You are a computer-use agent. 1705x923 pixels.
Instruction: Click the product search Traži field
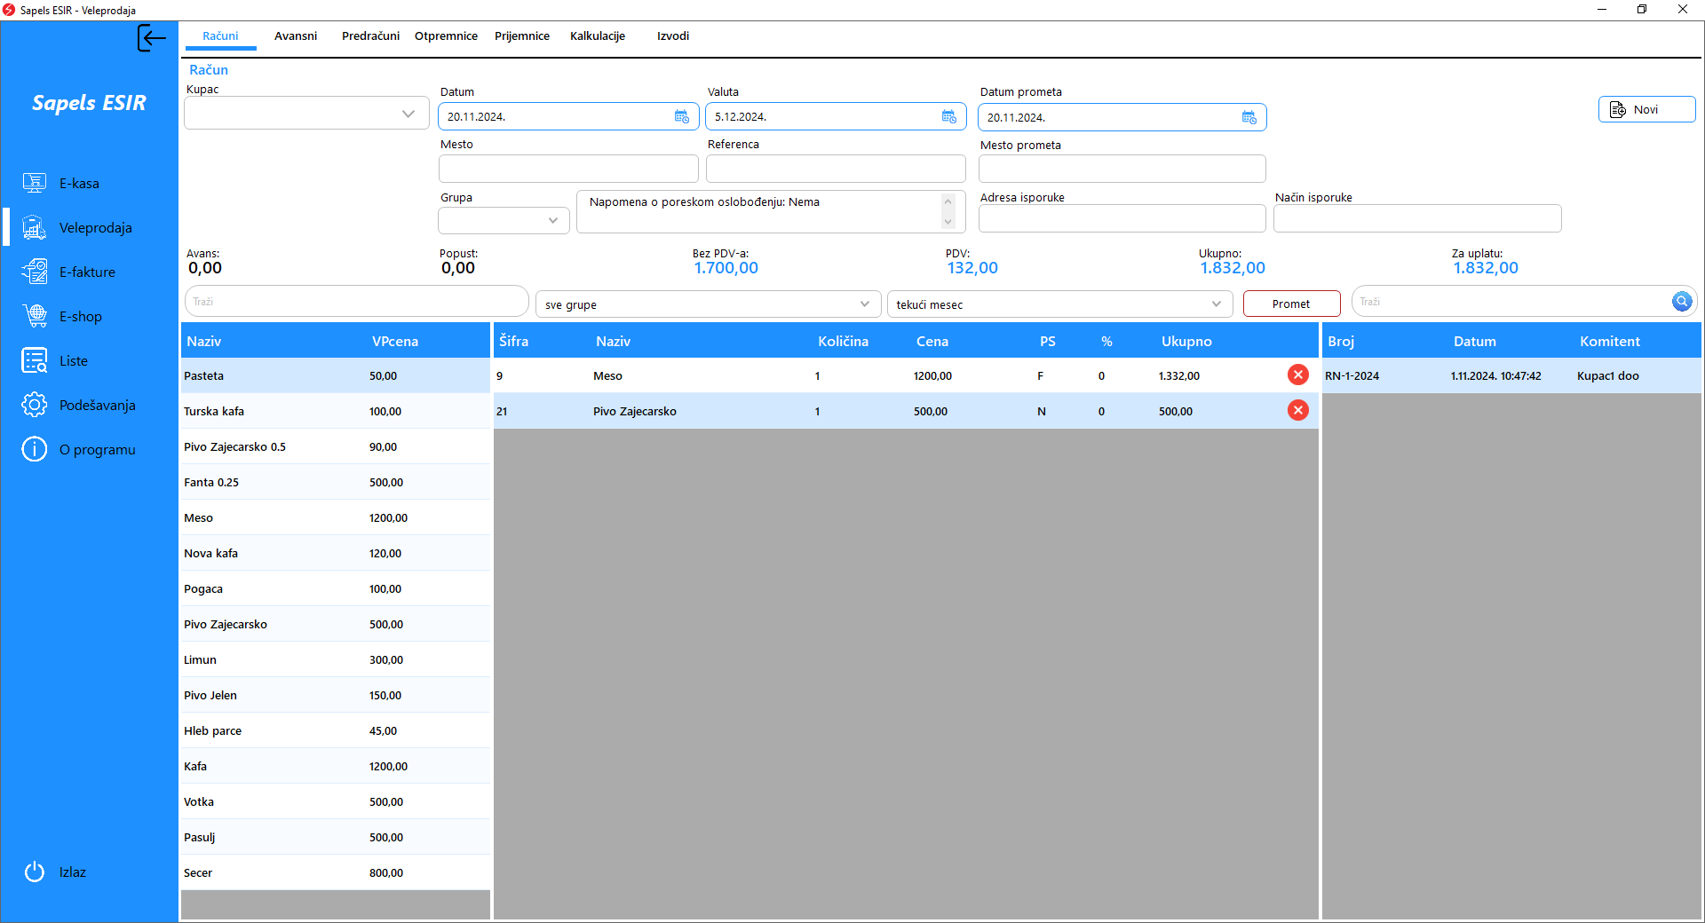tap(357, 302)
